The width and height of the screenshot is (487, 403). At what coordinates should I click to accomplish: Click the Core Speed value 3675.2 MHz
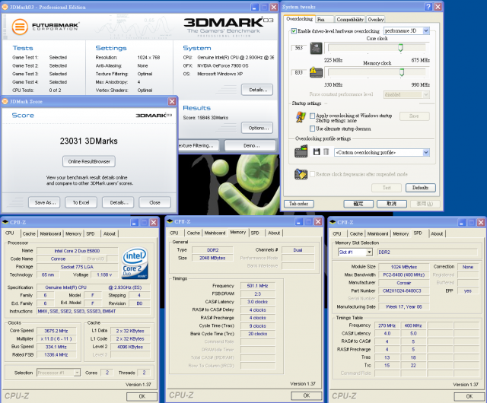point(56,331)
